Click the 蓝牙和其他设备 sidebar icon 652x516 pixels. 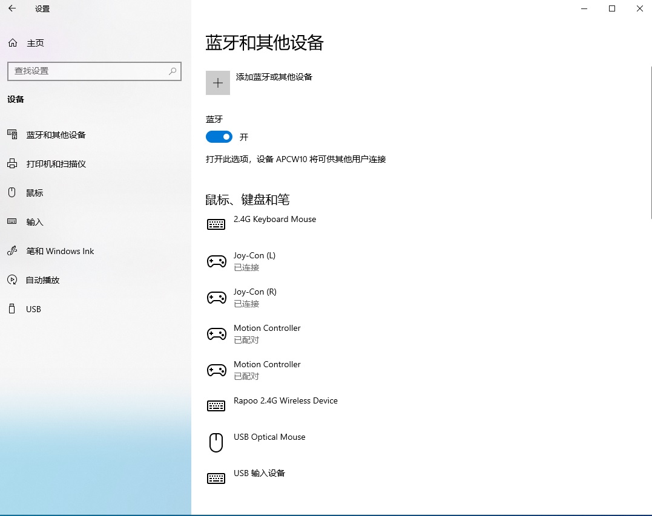point(12,134)
